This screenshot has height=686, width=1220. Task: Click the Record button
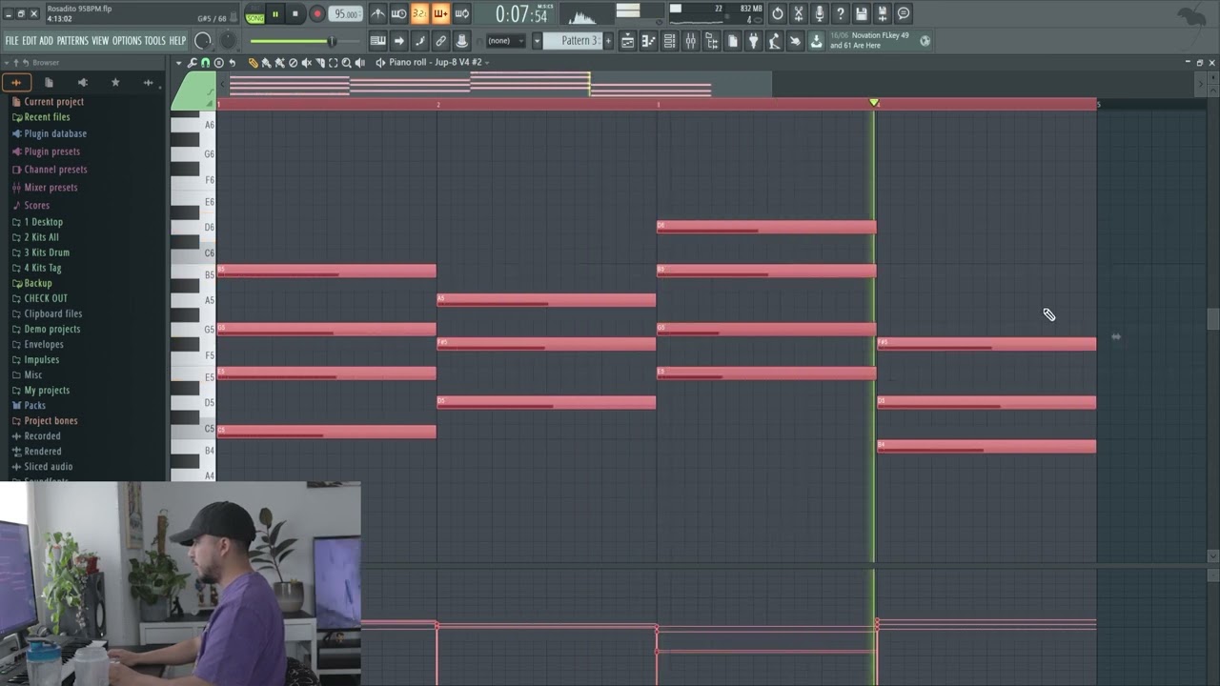tap(316, 13)
